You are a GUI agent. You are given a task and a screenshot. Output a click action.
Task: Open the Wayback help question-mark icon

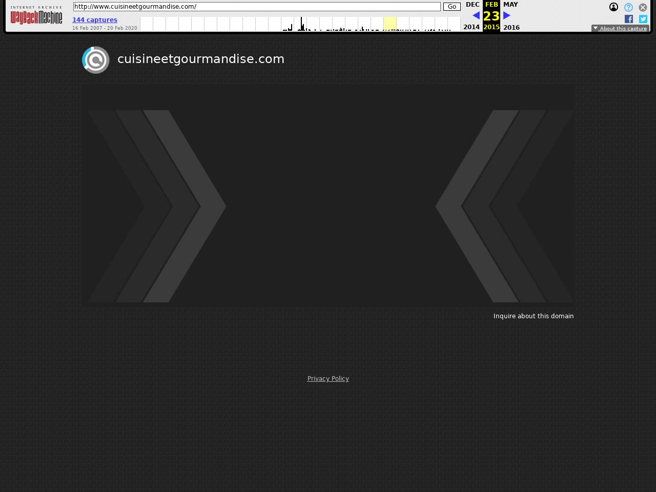[x=628, y=7]
